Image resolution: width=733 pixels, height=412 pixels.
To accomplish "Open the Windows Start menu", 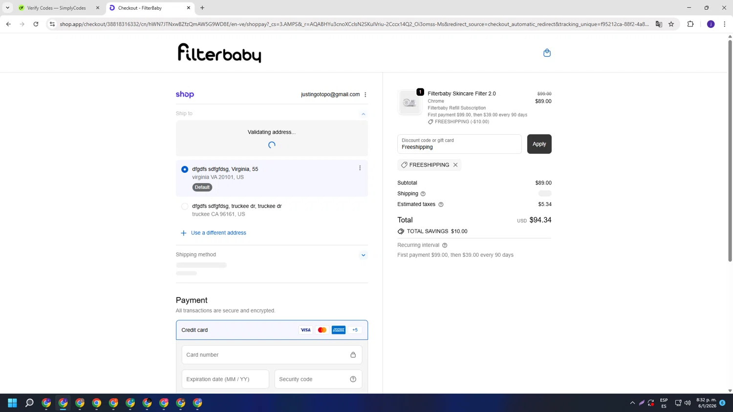I will pyautogui.click(x=12, y=403).
